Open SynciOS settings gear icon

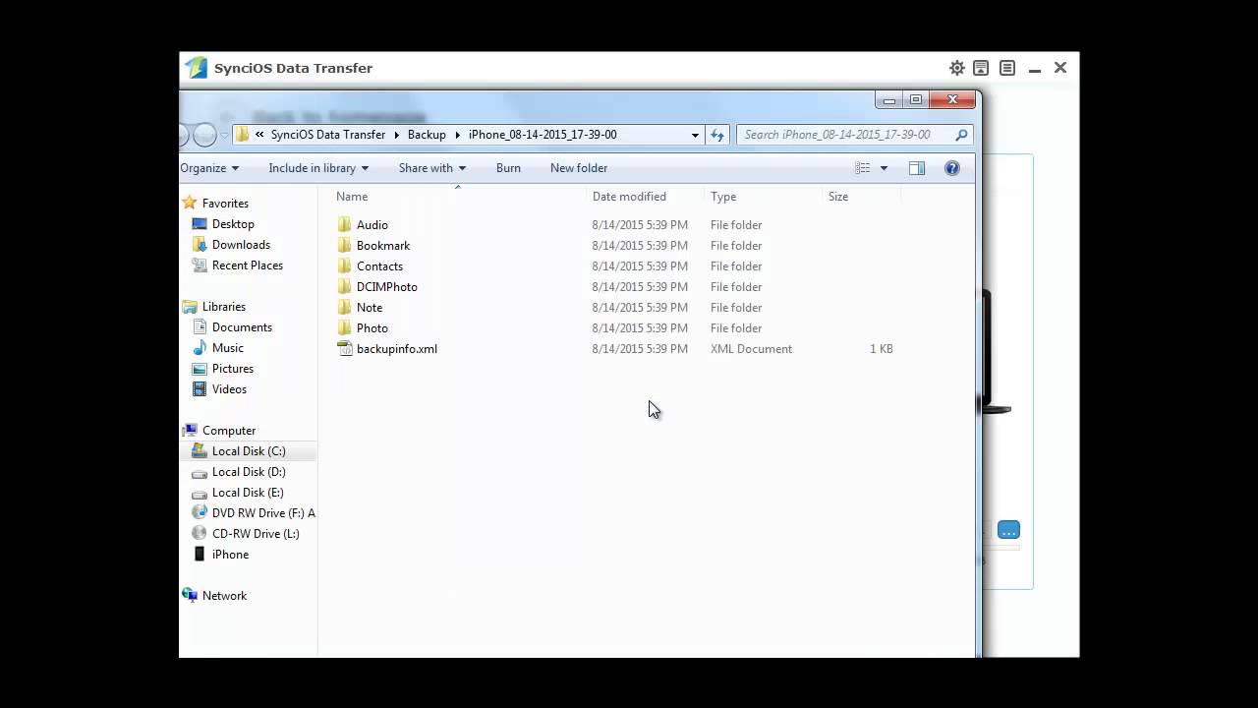956,68
